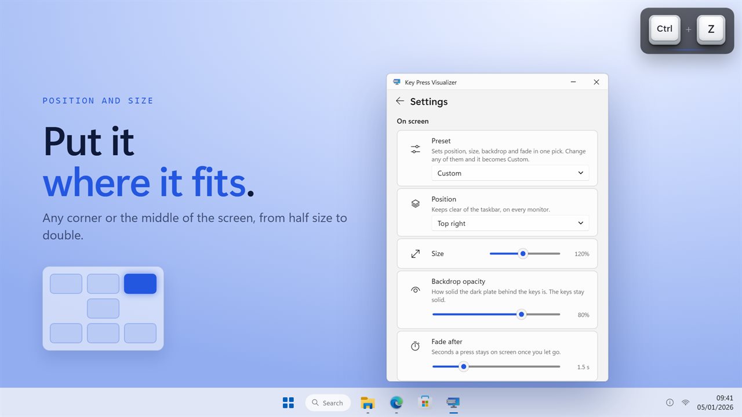
Task: Click the "Size" setting label
Action: 438,254
